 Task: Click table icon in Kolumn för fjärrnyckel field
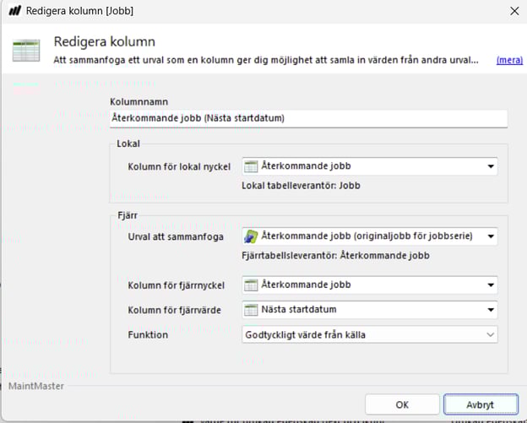251,285
